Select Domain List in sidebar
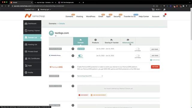Viewport: 192px width, 108px height. [x=32, y=37]
